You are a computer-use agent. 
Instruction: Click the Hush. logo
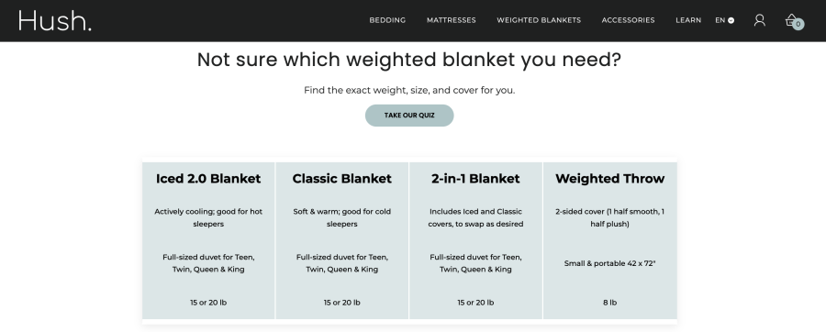coord(55,21)
